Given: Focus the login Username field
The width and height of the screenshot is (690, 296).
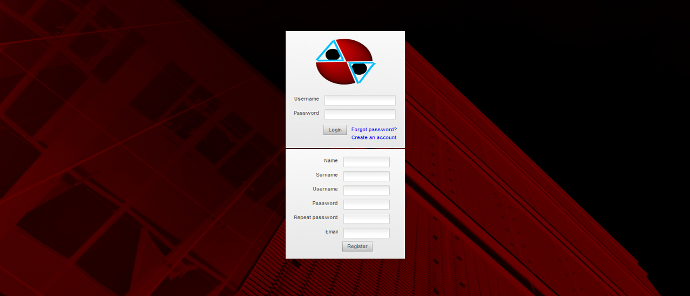Looking at the screenshot, I should tap(360, 100).
